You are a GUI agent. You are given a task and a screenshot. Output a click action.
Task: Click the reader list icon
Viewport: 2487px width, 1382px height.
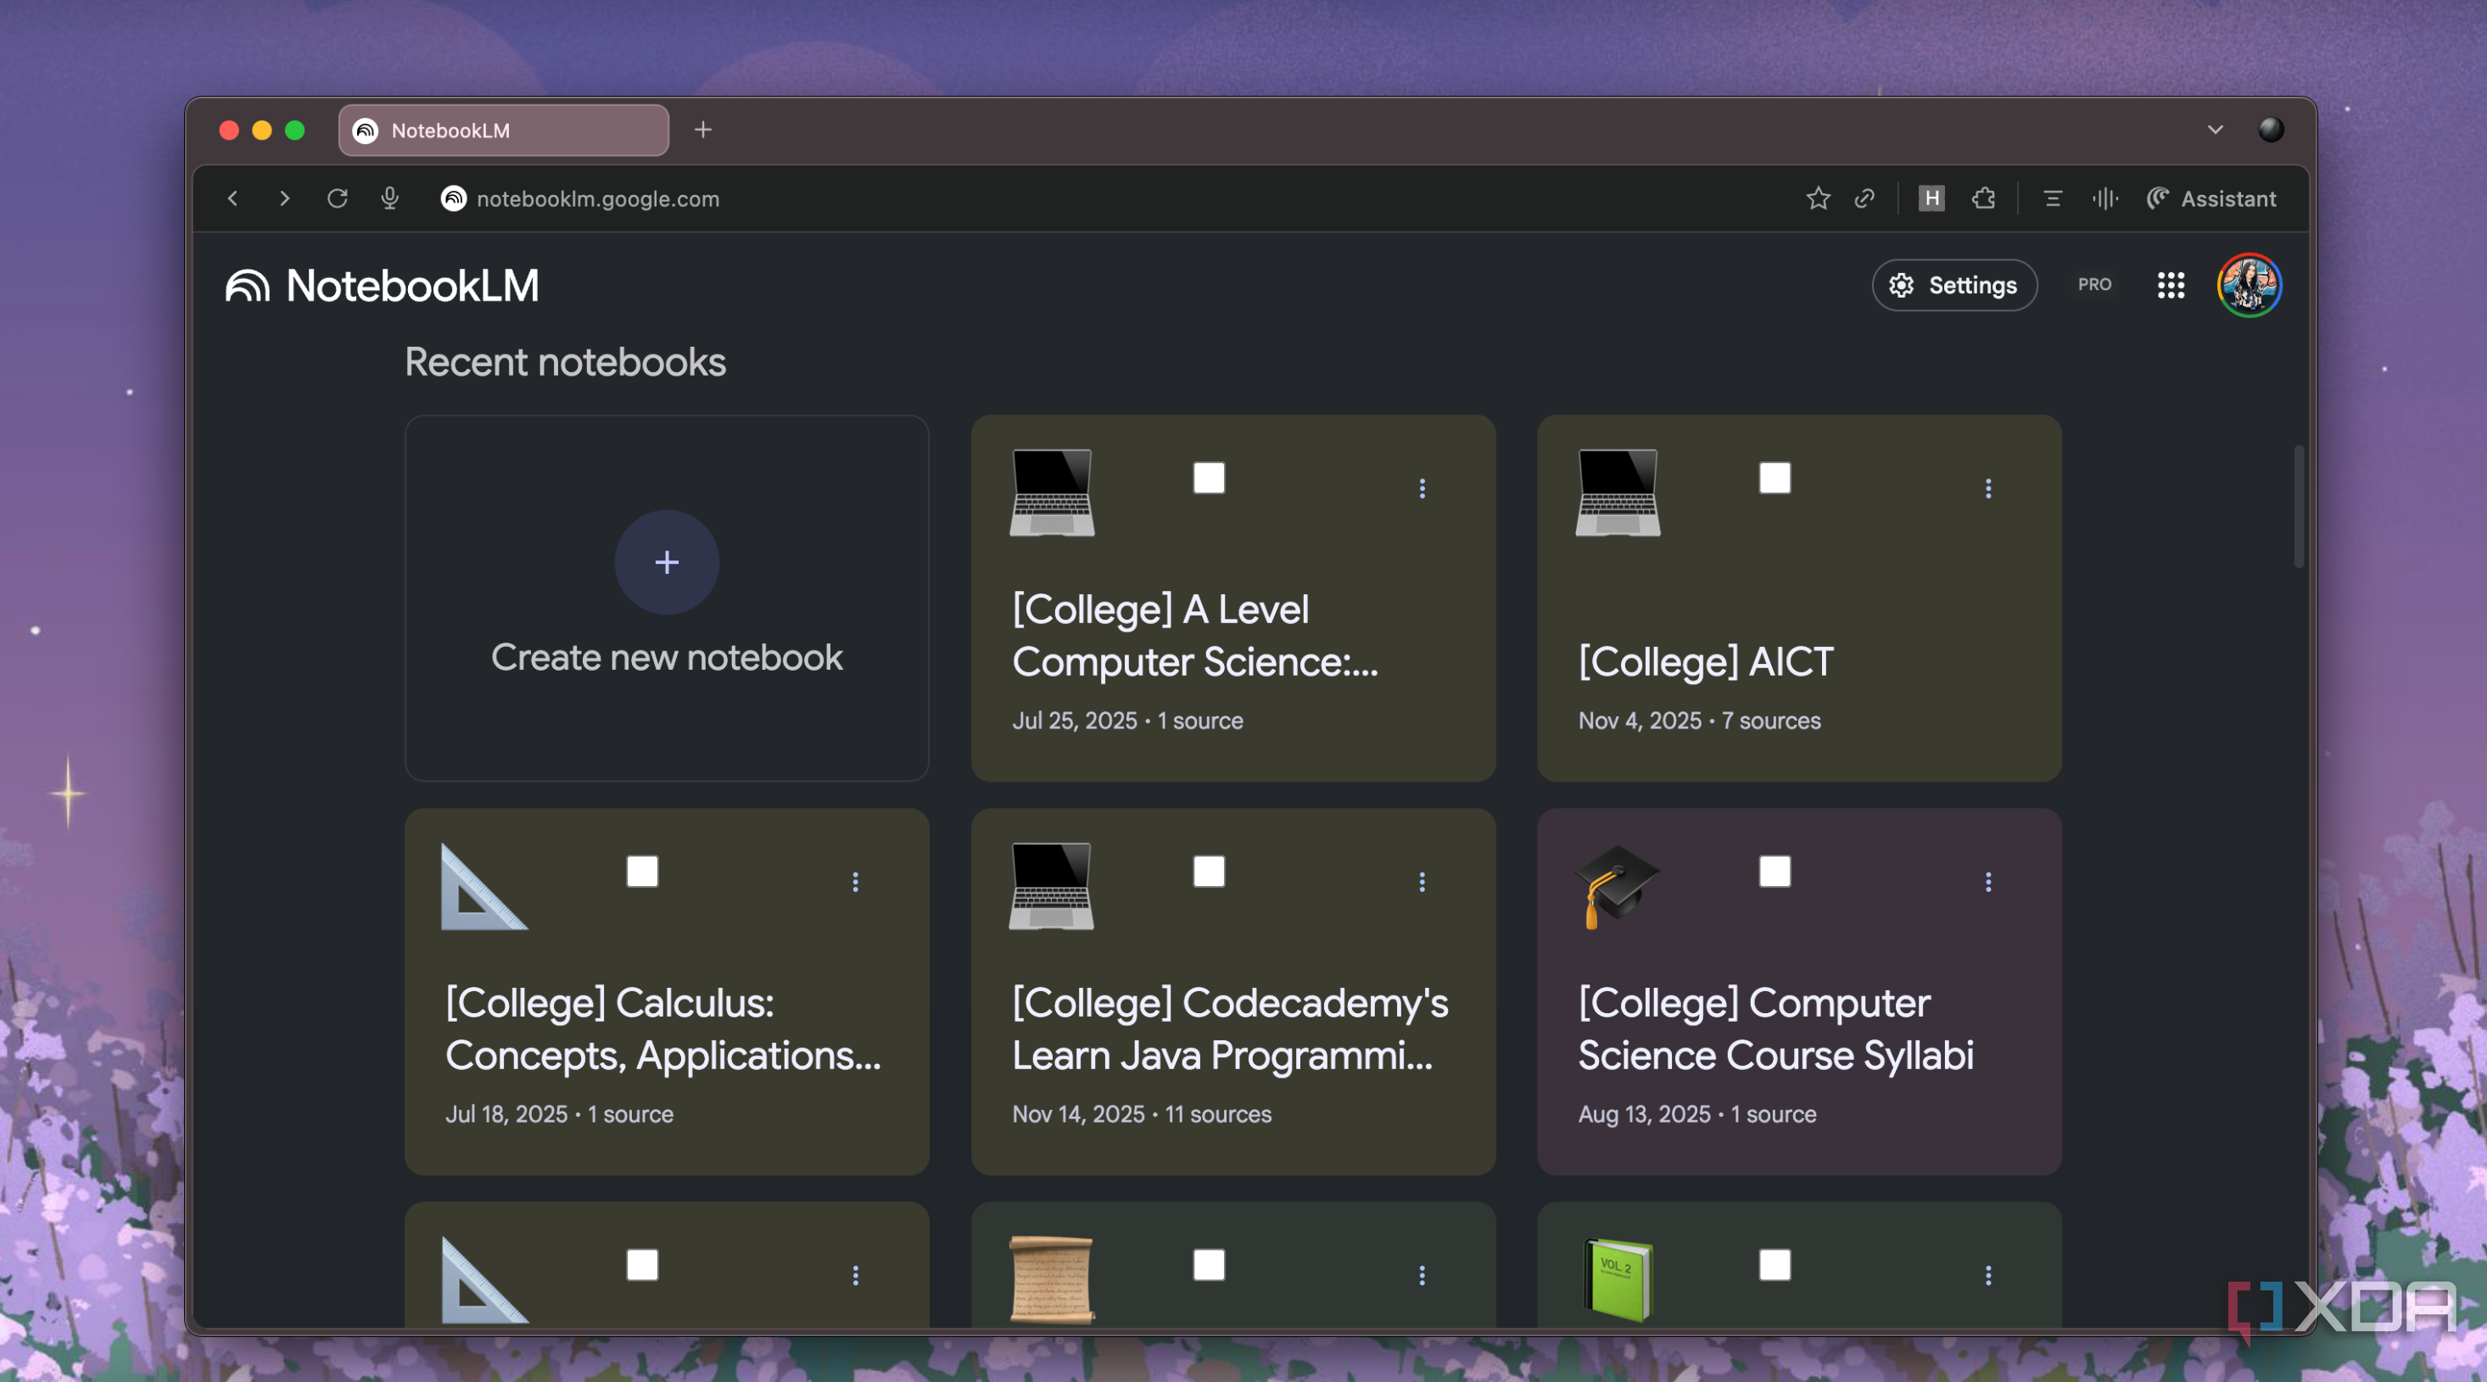2053,198
